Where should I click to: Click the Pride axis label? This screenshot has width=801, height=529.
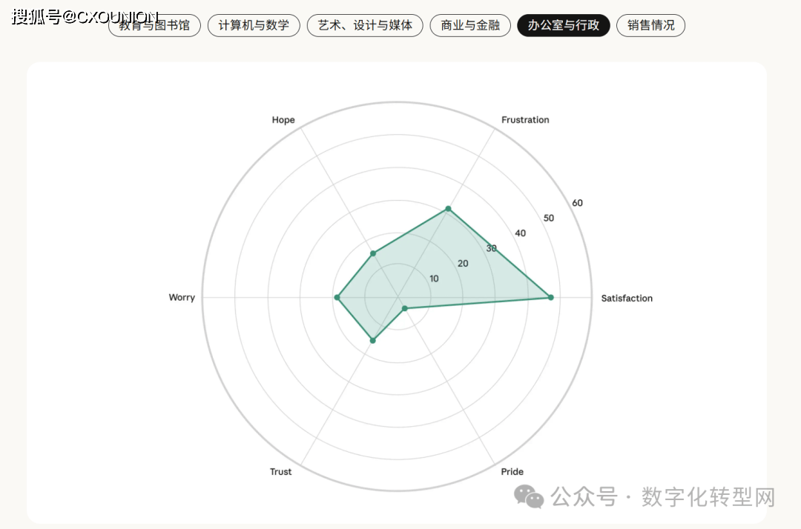pos(512,471)
